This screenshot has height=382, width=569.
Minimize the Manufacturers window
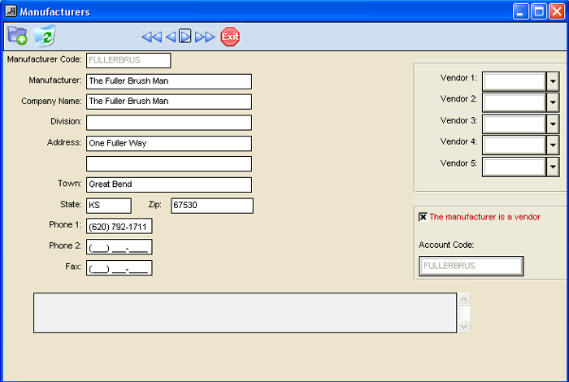tap(521, 11)
